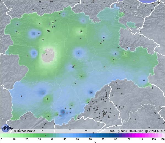165x143 pixels.
Task: Click scale value 100
Action: (x=128, y=139)
